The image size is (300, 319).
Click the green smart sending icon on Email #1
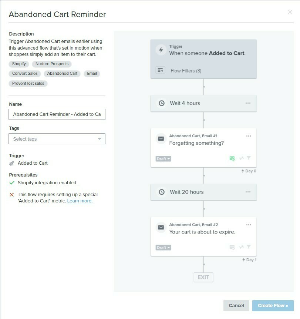point(232,158)
